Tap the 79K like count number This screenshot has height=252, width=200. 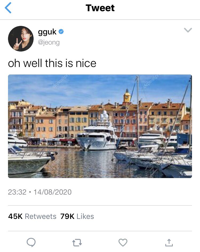click(67, 216)
